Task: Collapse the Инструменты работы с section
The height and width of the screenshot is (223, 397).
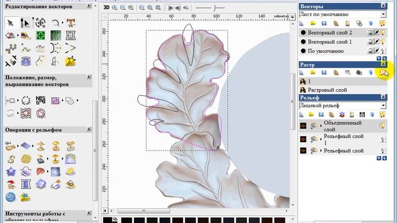Action: pyautogui.click(x=89, y=213)
